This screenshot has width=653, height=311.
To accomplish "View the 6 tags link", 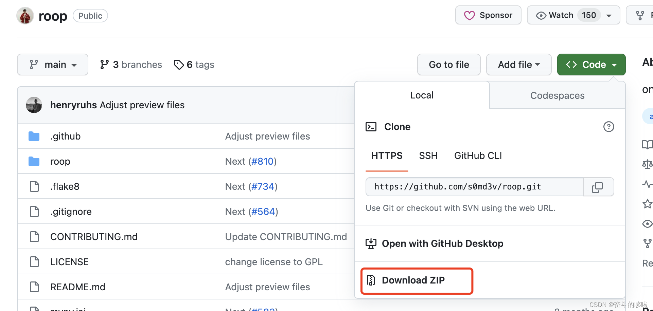I will pyautogui.click(x=194, y=65).
